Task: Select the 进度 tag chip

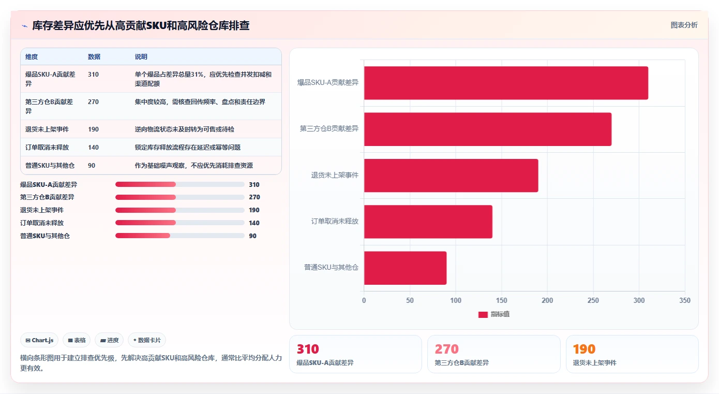Action: (109, 340)
